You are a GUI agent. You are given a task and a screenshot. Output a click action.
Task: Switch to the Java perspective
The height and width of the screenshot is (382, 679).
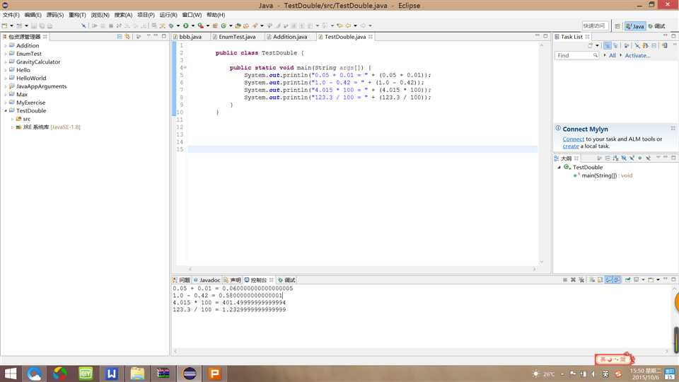[635, 26]
